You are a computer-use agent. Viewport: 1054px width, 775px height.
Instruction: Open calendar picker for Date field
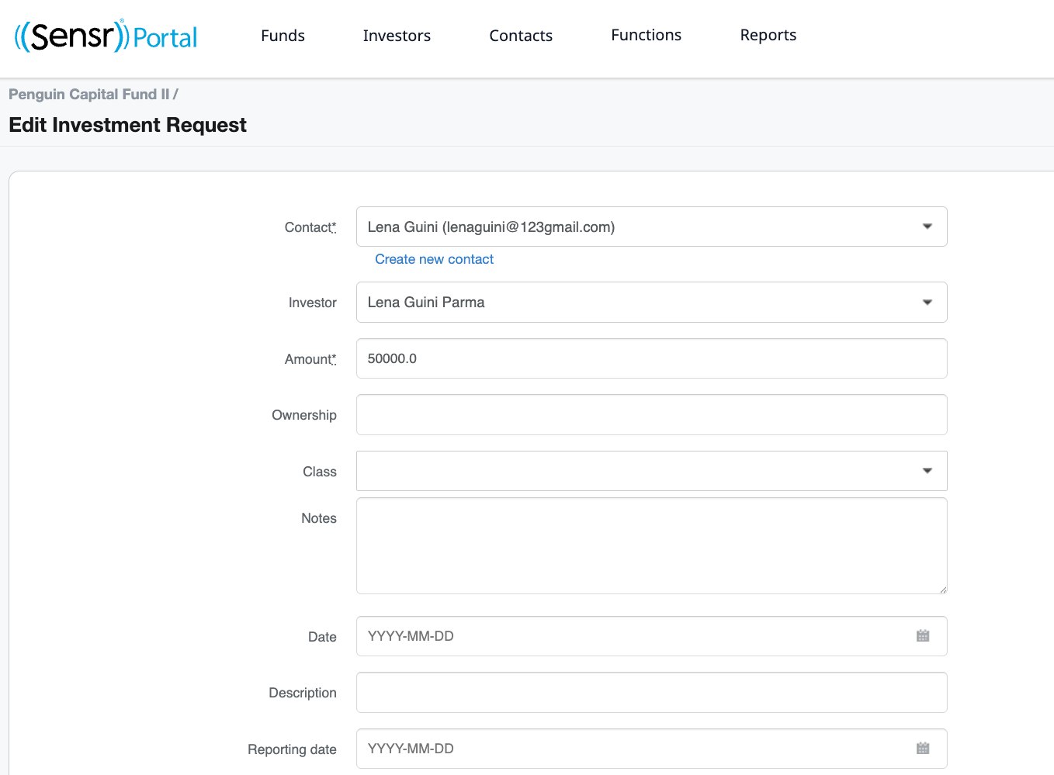tap(923, 636)
